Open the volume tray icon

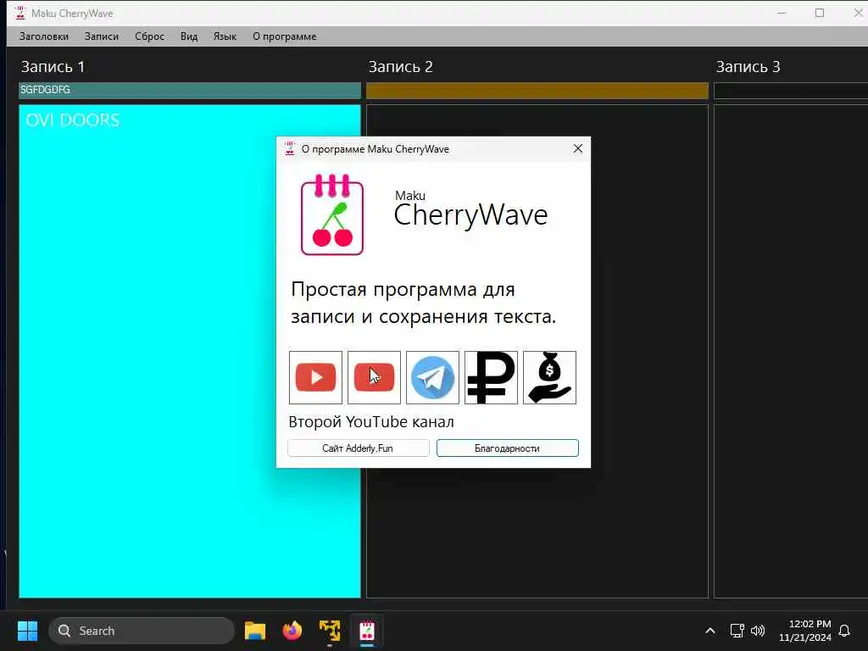[x=758, y=631]
